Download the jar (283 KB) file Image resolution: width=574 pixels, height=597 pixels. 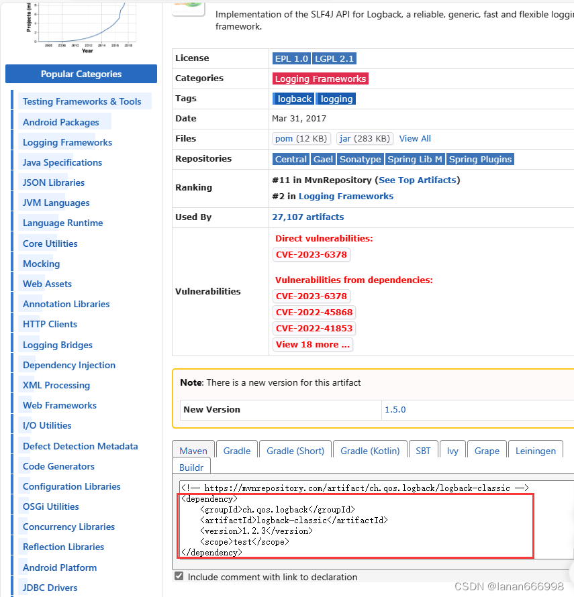(365, 139)
